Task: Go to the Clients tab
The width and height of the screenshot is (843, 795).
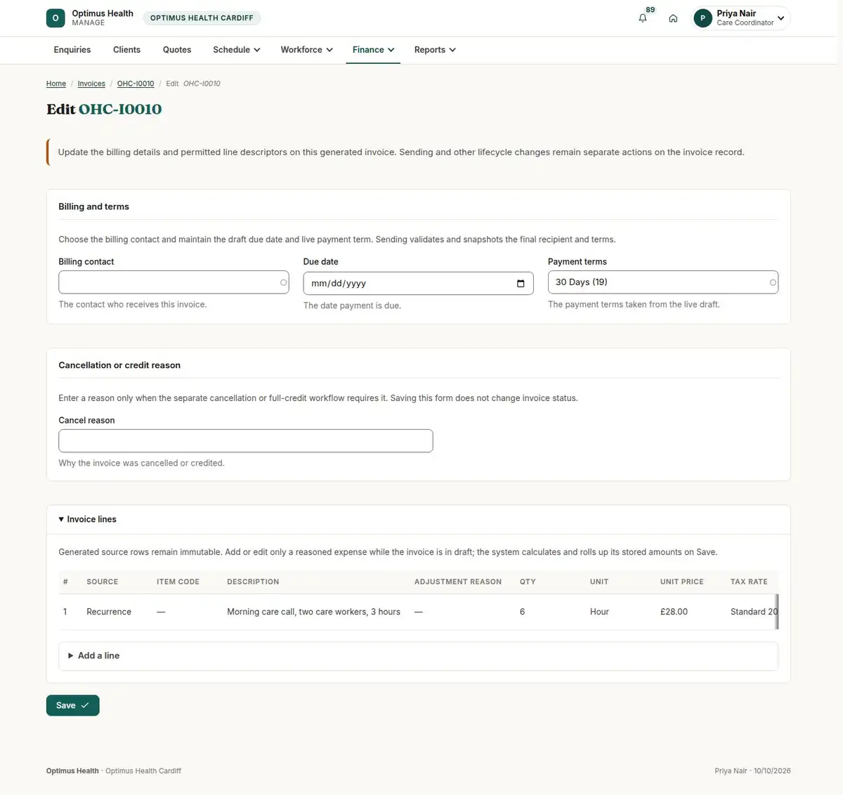Action: click(x=126, y=50)
